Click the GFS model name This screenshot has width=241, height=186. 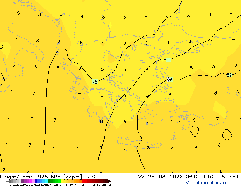point(90,177)
